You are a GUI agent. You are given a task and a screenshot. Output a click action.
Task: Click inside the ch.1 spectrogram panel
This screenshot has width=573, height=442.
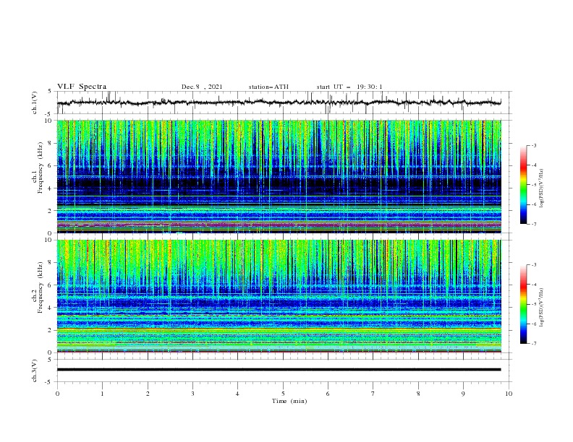(x=279, y=176)
